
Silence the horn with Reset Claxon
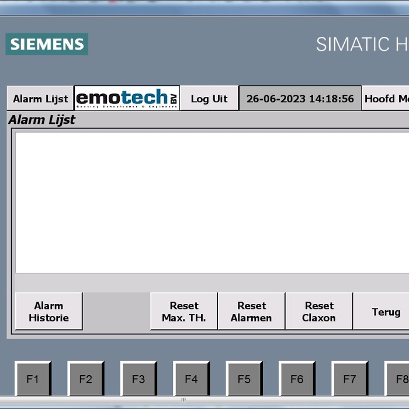click(x=319, y=311)
